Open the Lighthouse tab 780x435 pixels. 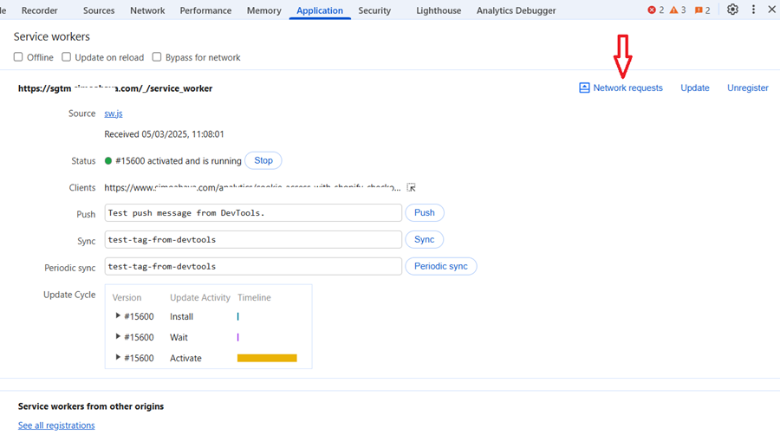coord(439,10)
